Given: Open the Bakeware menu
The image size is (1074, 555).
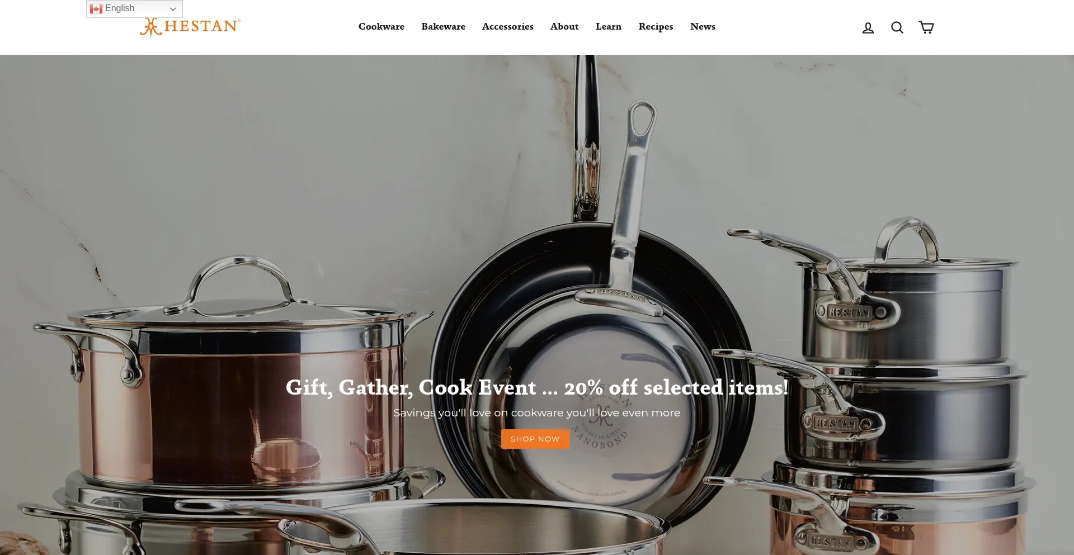Looking at the screenshot, I should 443,27.
